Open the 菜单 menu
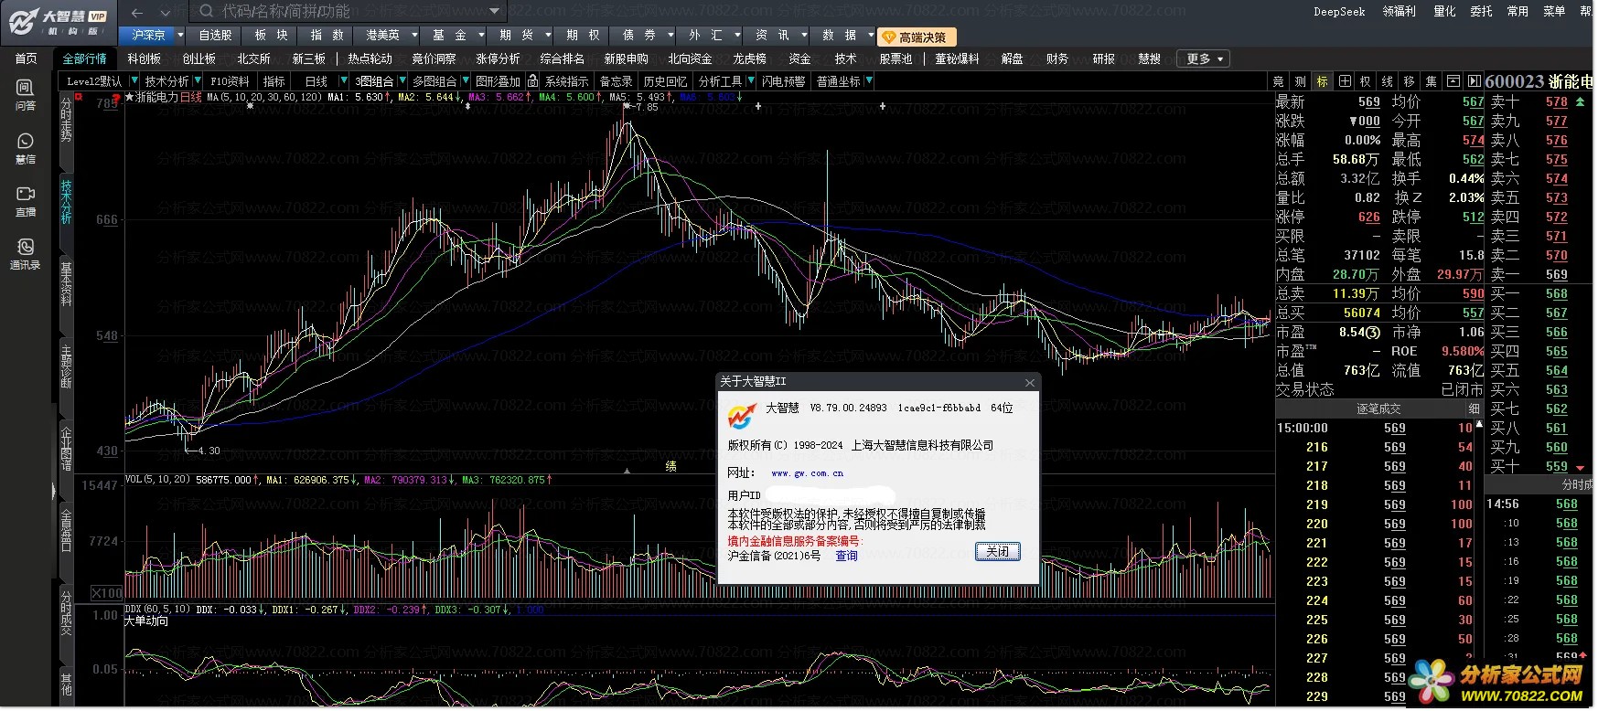The image size is (1598, 711). pyautogui.click(x=1554, y=11)
